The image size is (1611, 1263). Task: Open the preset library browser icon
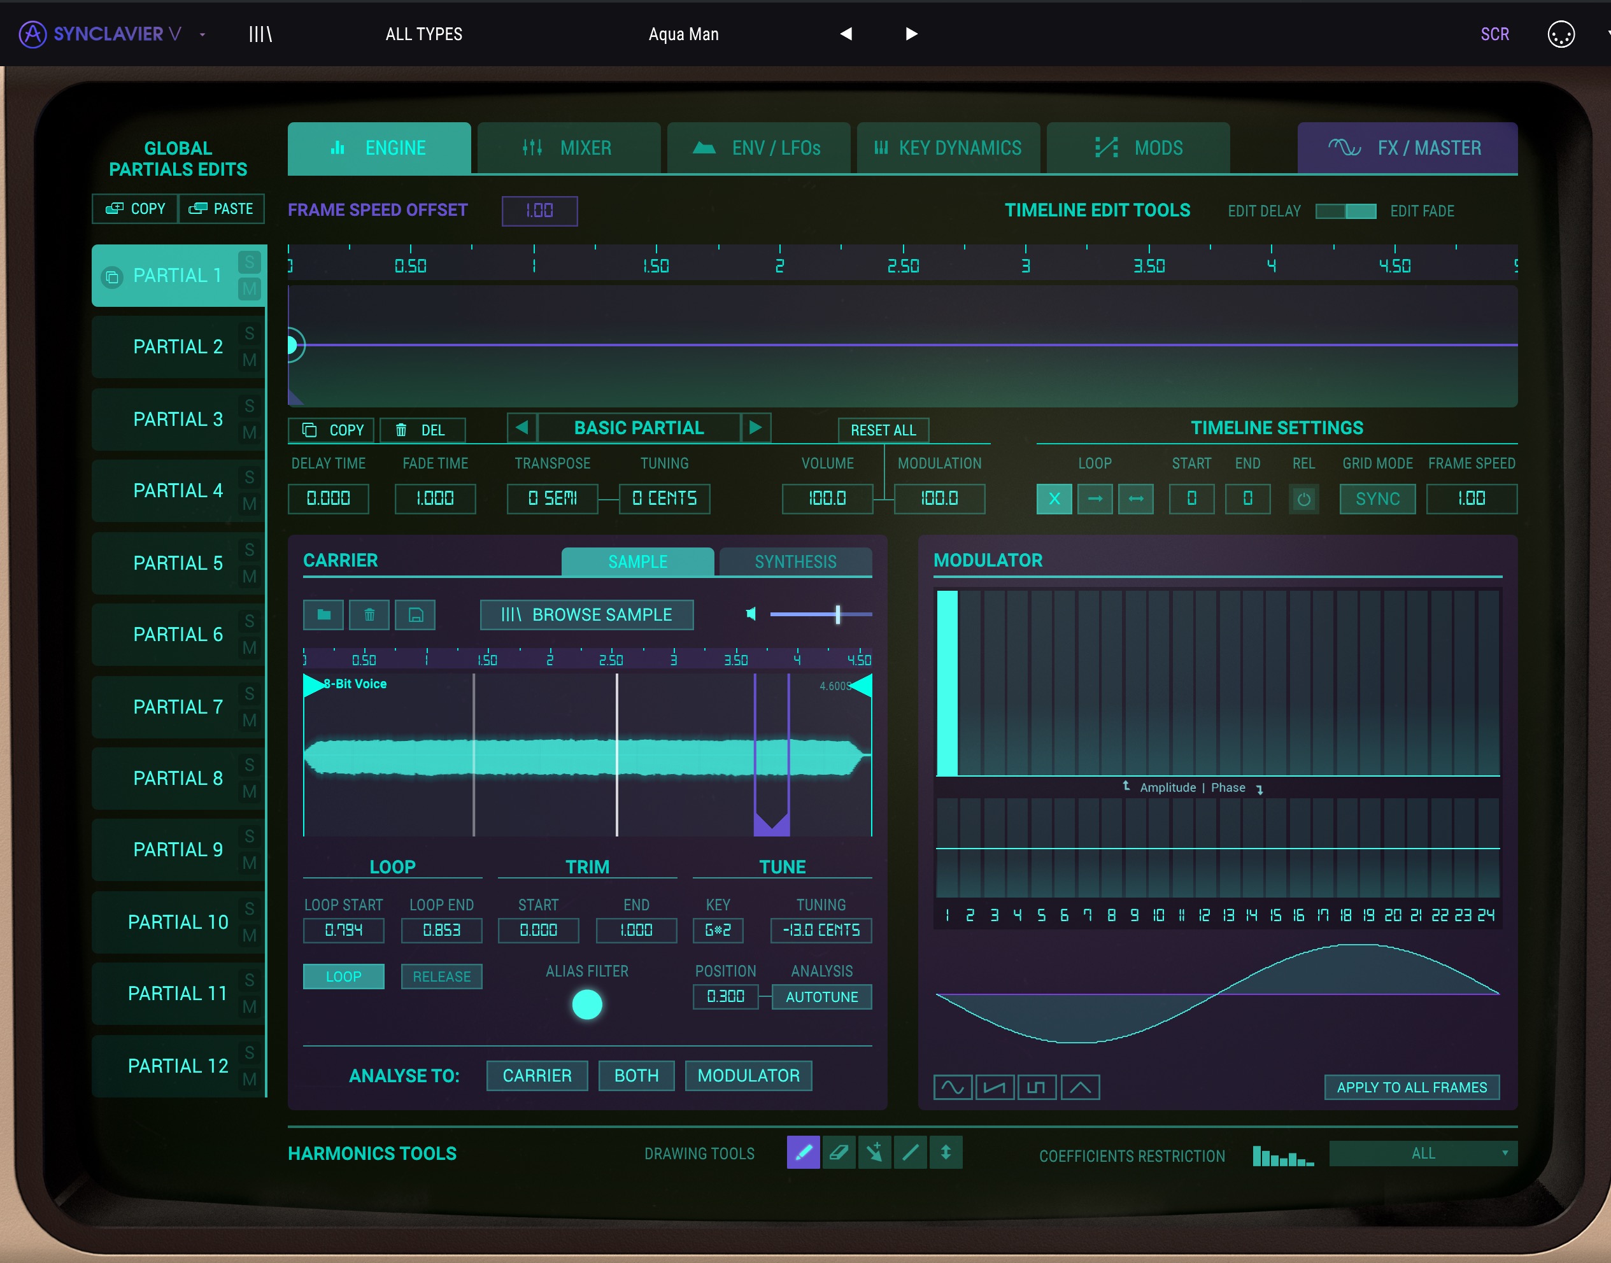point(260,34)
